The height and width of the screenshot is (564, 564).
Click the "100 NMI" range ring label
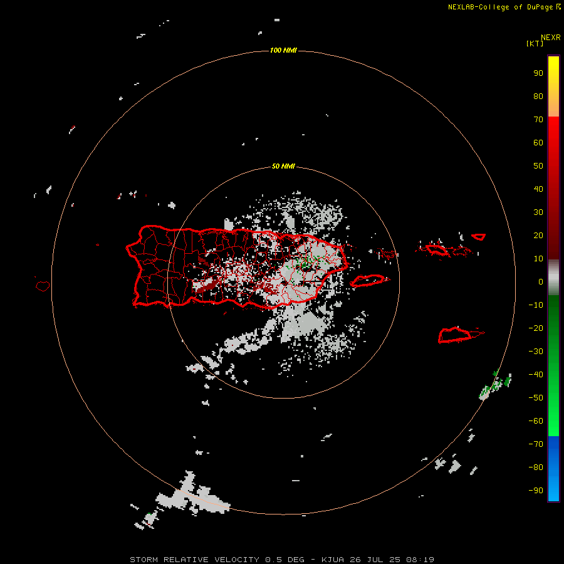[x=283, y=50]
